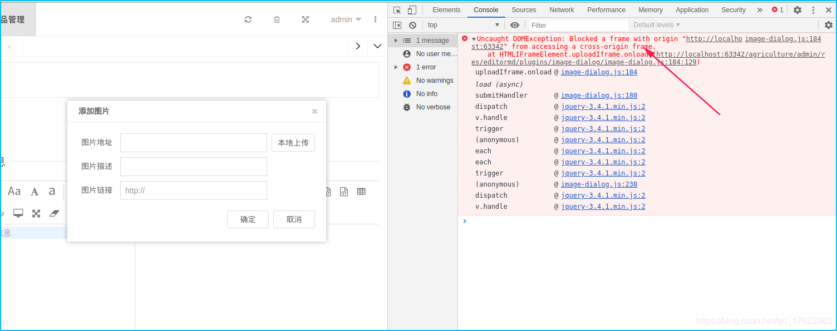Open DevTools customize vertical dots menu

(x=813, y=10)
